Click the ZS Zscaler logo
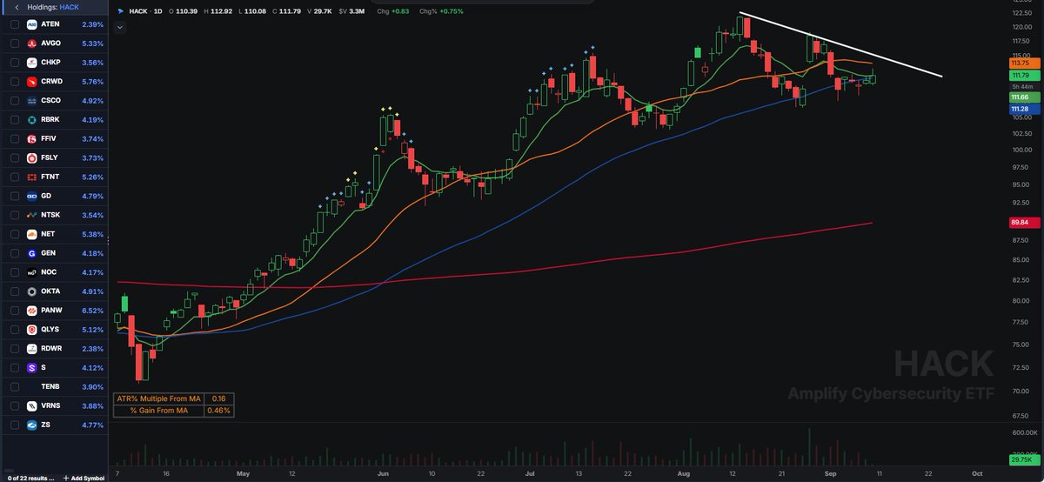1044x482 pixels. coord(31,425)
